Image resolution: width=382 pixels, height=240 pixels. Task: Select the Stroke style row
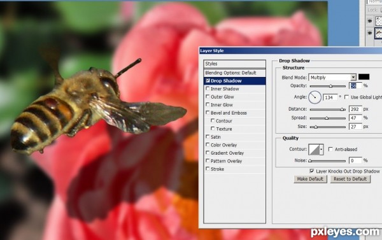point(234,169)
